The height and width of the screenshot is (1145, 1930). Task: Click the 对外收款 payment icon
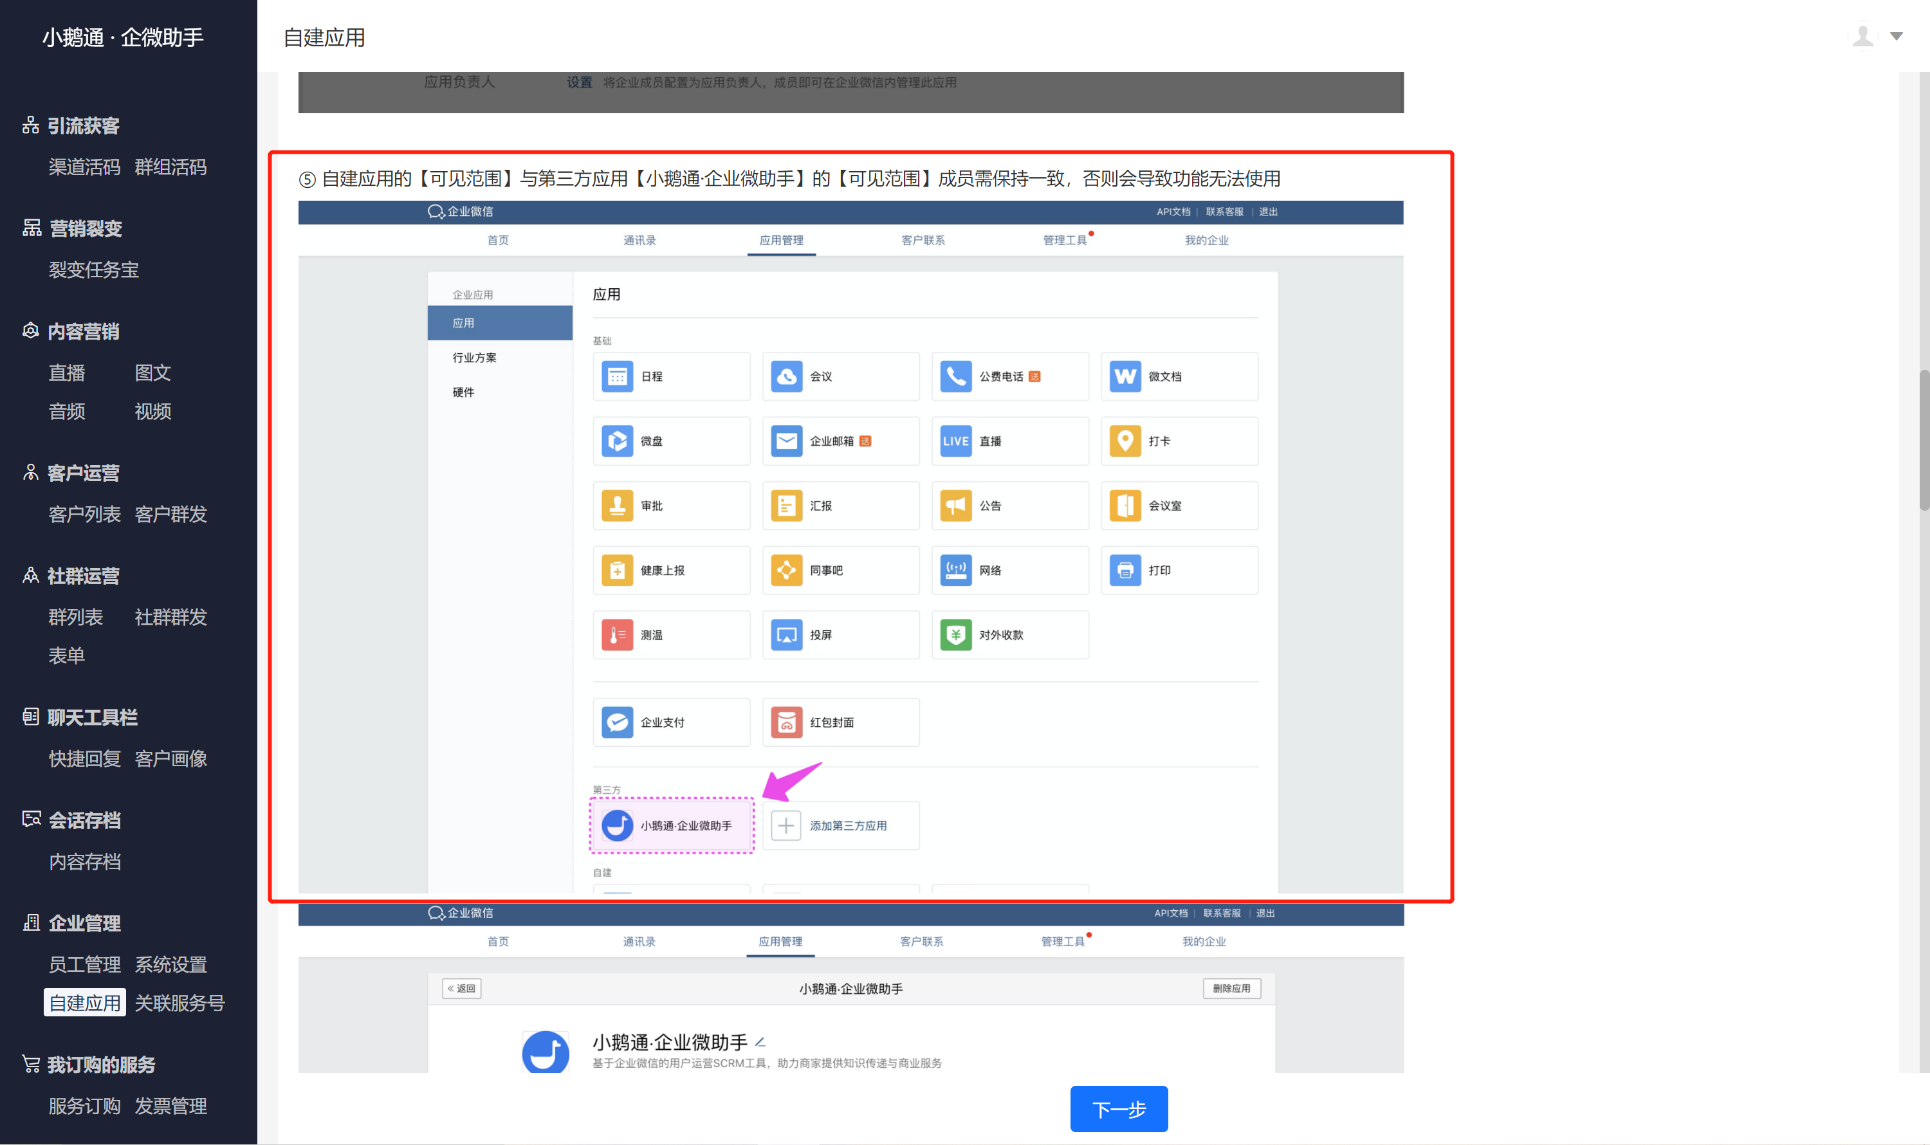955,635
